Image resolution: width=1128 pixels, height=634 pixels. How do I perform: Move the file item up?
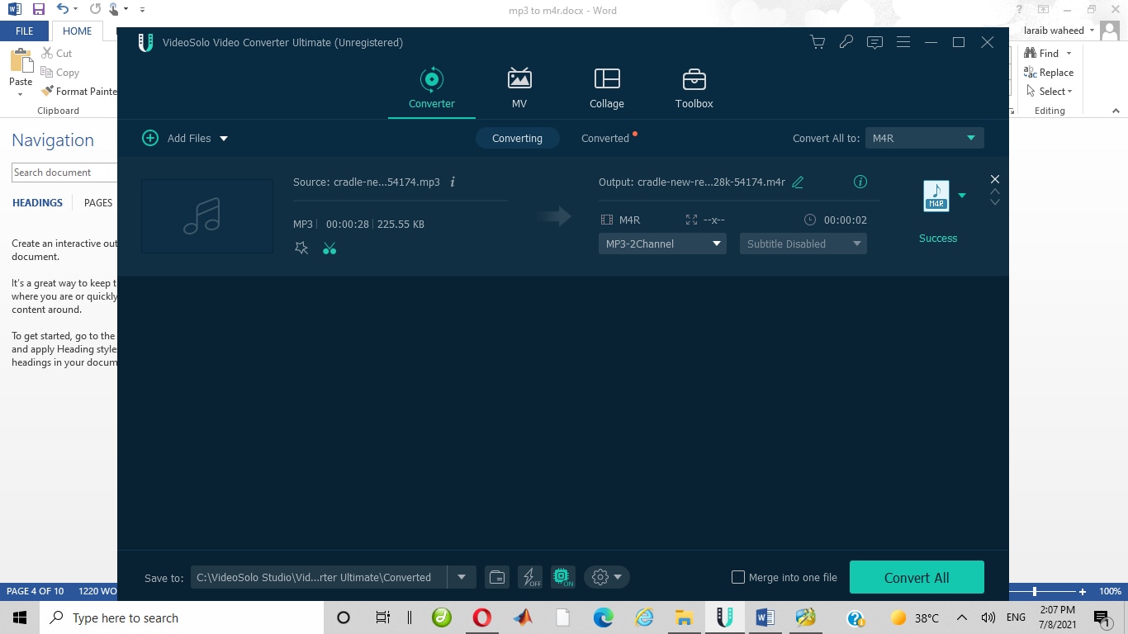tap(995, 192)
